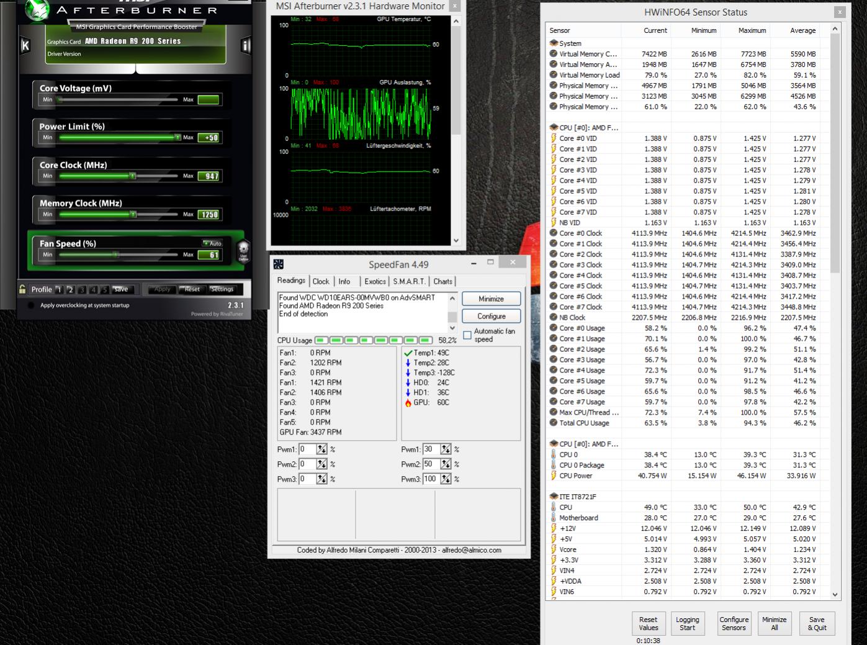The image size is (867, 645).
Task: Click the blue arrow icon beside Temp3
Action: pos(408,372)
